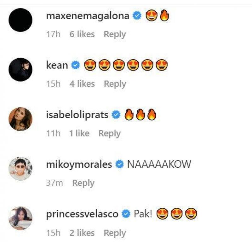This screenshot has height=245, width=252.
Task: View the 6 likes on maxenemagalona's comment
Action: (x=82, y=34)
